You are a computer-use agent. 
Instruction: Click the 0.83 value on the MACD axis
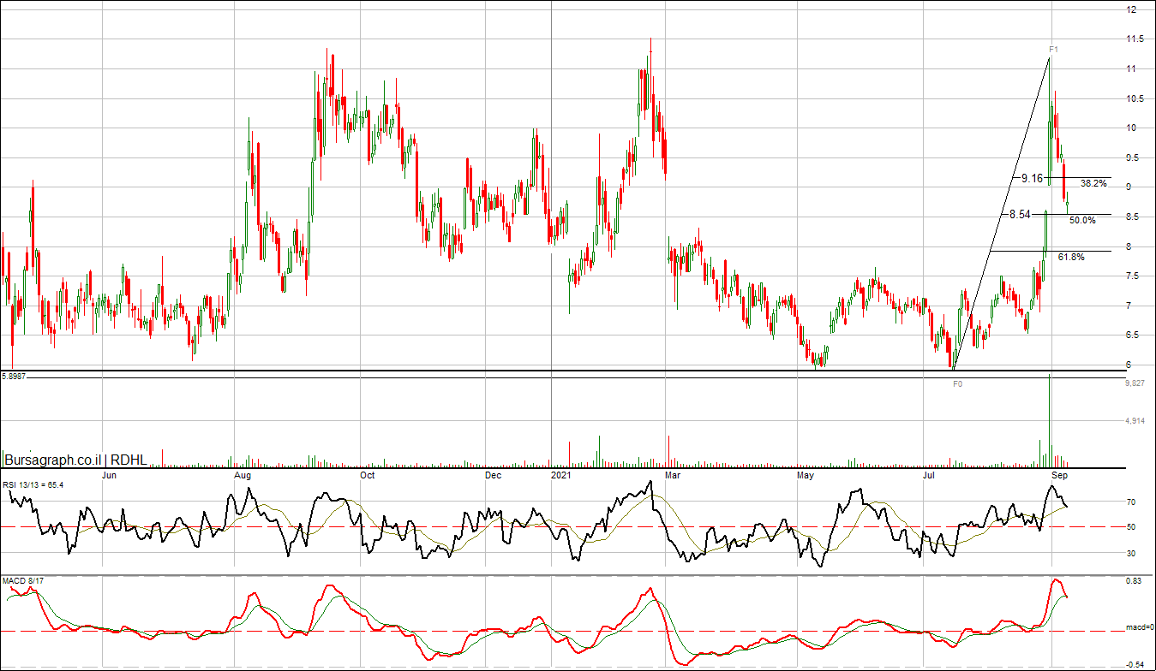tap(1133, 582)
